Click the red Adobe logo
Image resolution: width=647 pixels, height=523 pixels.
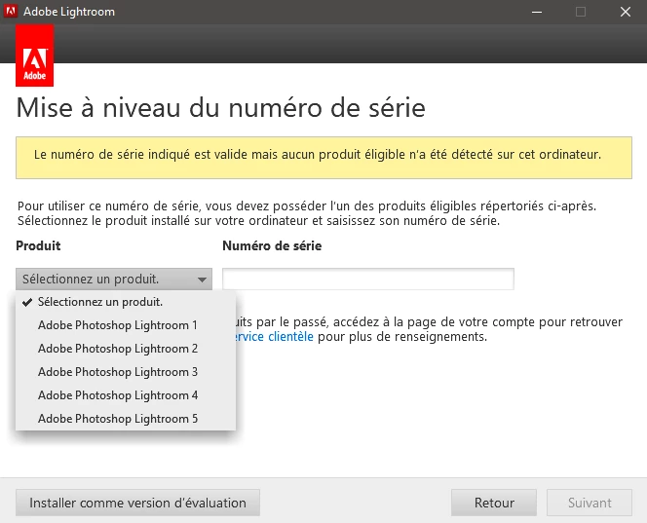point(35,56)
